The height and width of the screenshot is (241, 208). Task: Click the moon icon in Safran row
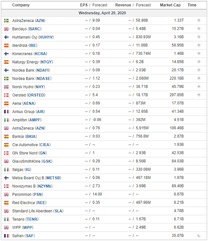coord(199,235)
